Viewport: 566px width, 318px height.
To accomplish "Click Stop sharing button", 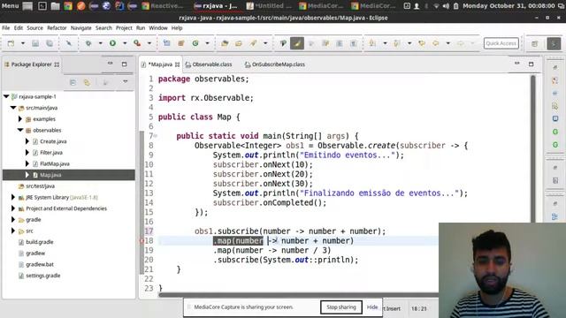I will tap(341, 307).
